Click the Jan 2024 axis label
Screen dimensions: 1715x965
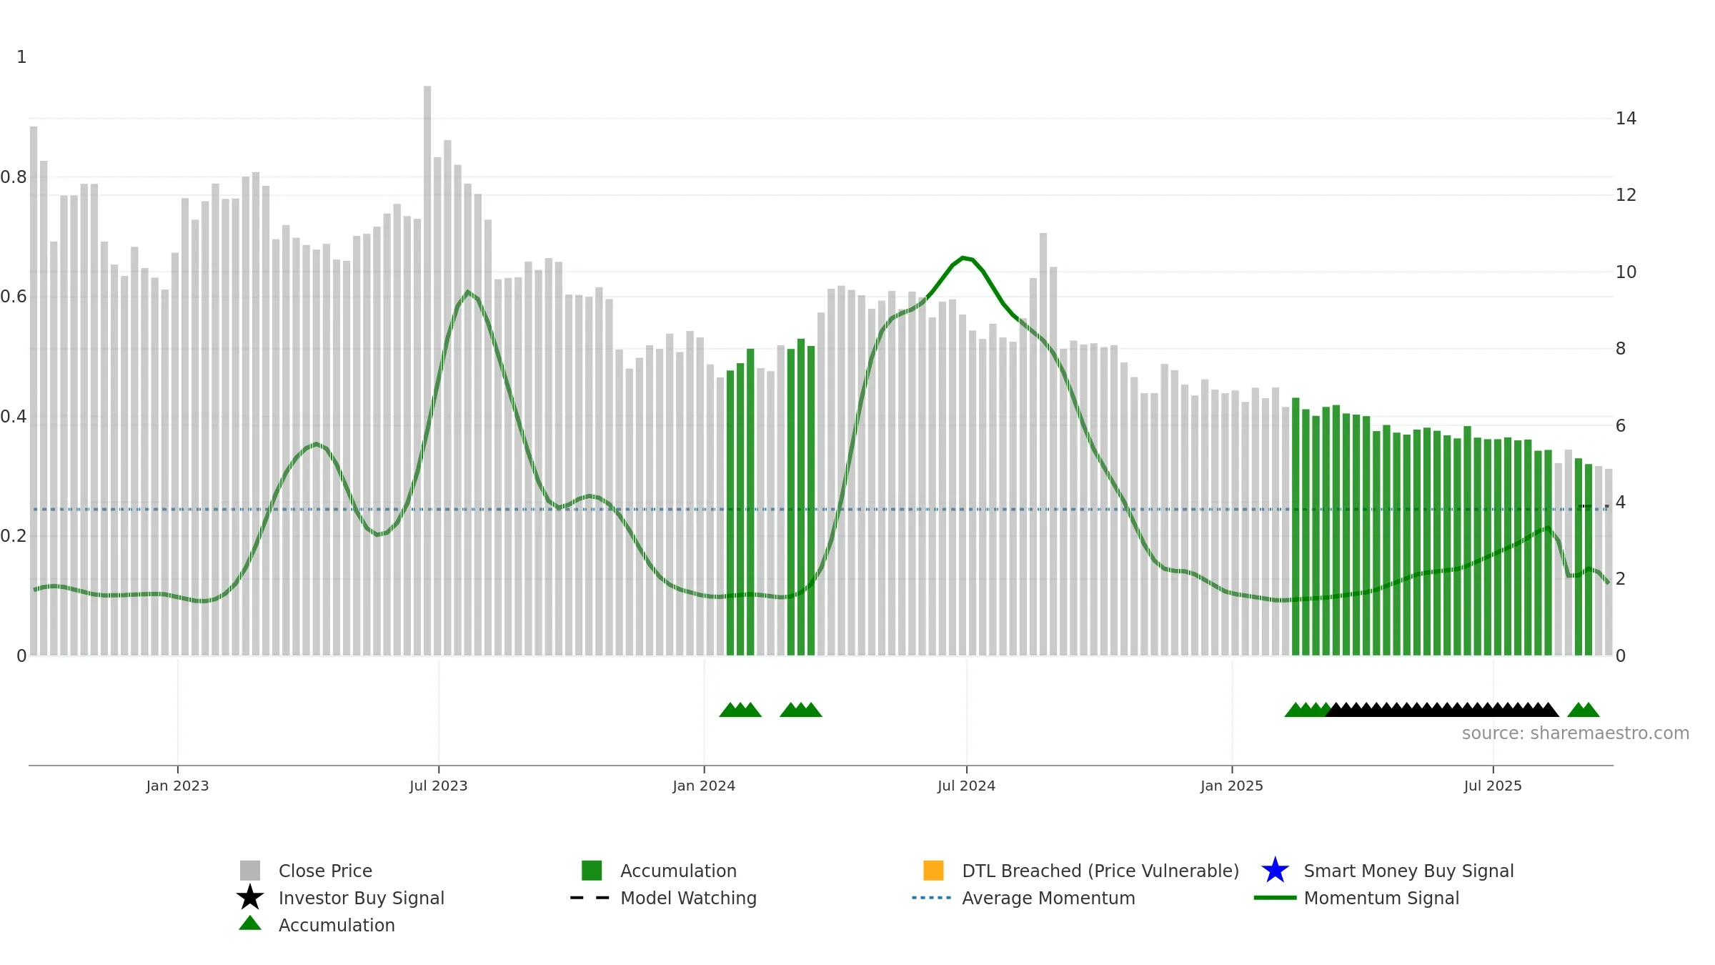click(x=704, y=786)
